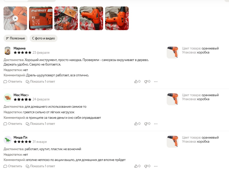Open Мос Мос user profile link

point(21,95)
